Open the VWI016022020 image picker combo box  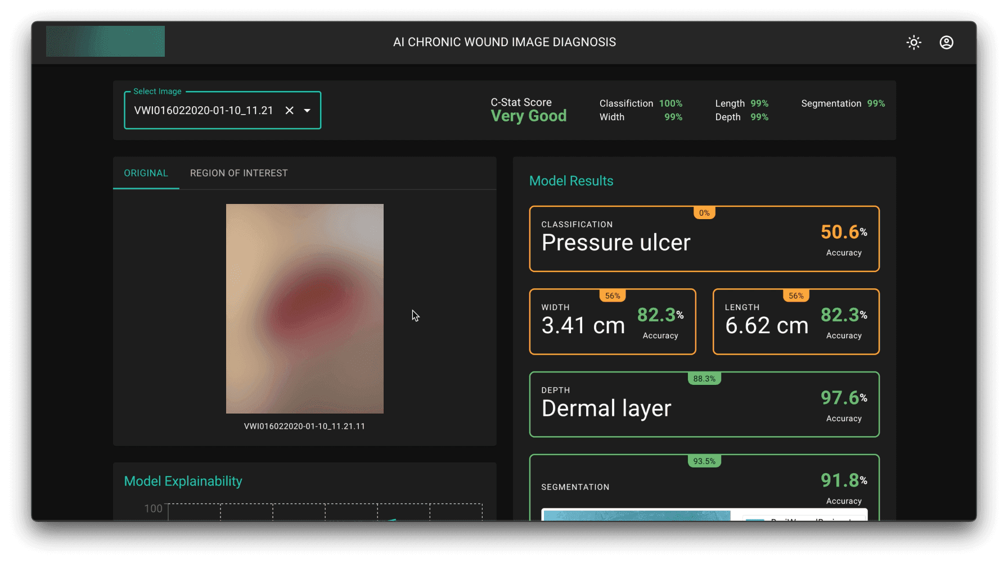[208, 110]
